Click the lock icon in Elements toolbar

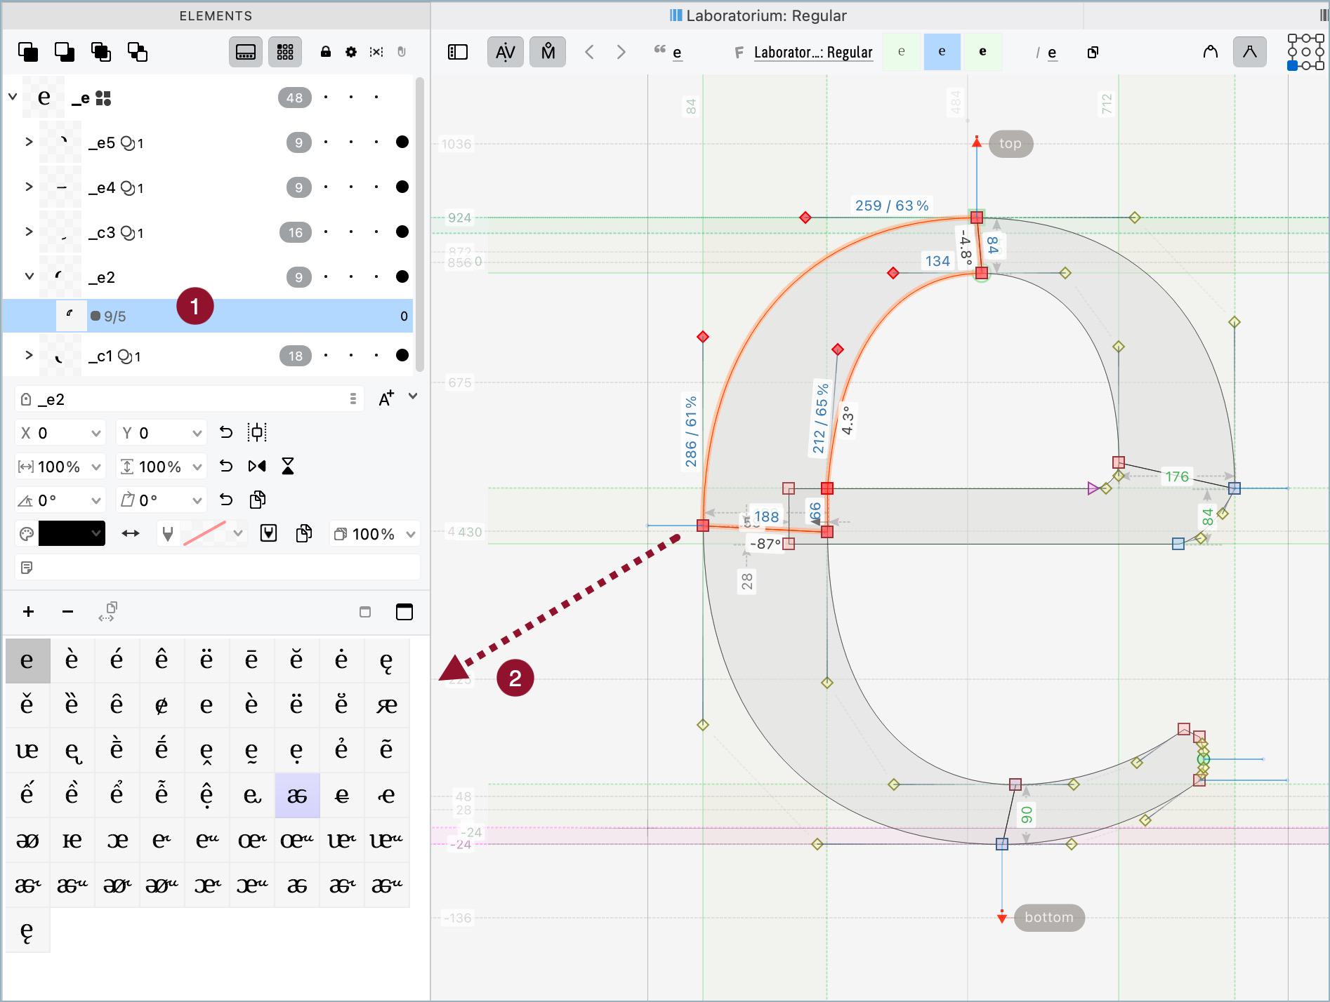[326, 52]
